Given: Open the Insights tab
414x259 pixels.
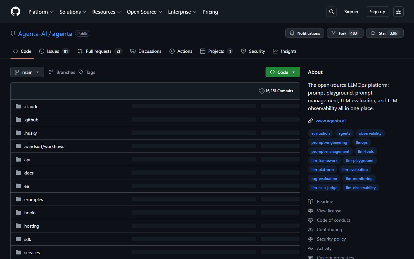Looking at the screenshot, I should click(x=285, y=51).
